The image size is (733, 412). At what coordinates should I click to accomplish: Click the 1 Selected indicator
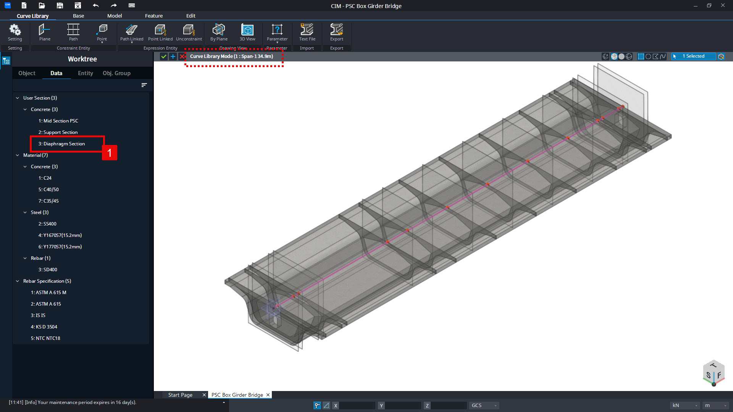(x=693, y=56)
